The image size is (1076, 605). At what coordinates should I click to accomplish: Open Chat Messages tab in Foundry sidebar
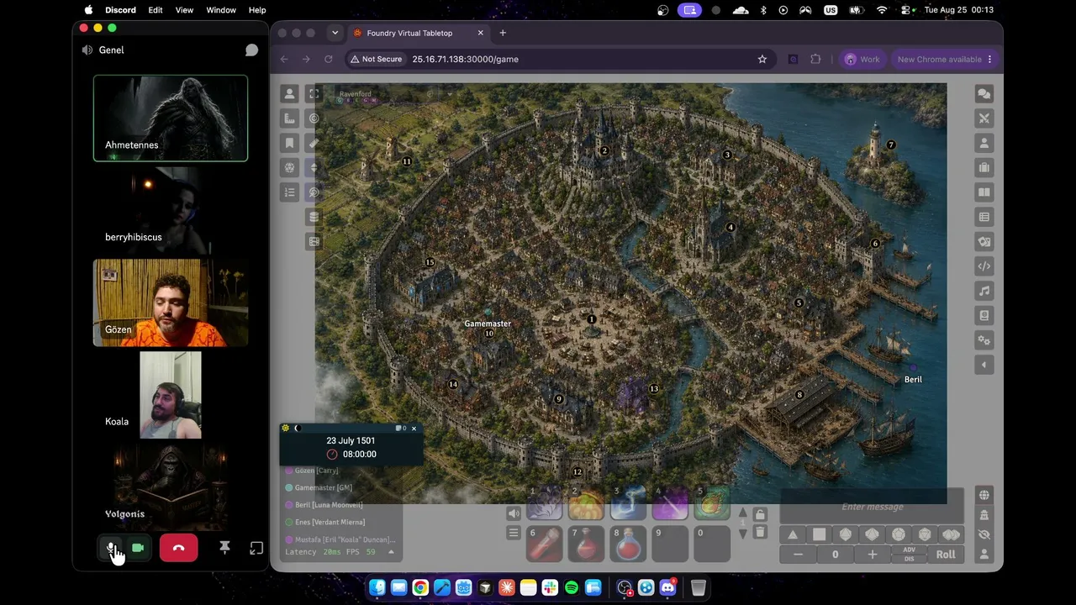tap(984, 94)
